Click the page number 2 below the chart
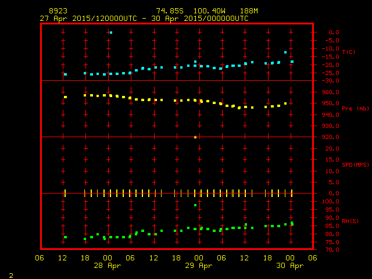Screen dimensions: 372x279 pos(11,276)
